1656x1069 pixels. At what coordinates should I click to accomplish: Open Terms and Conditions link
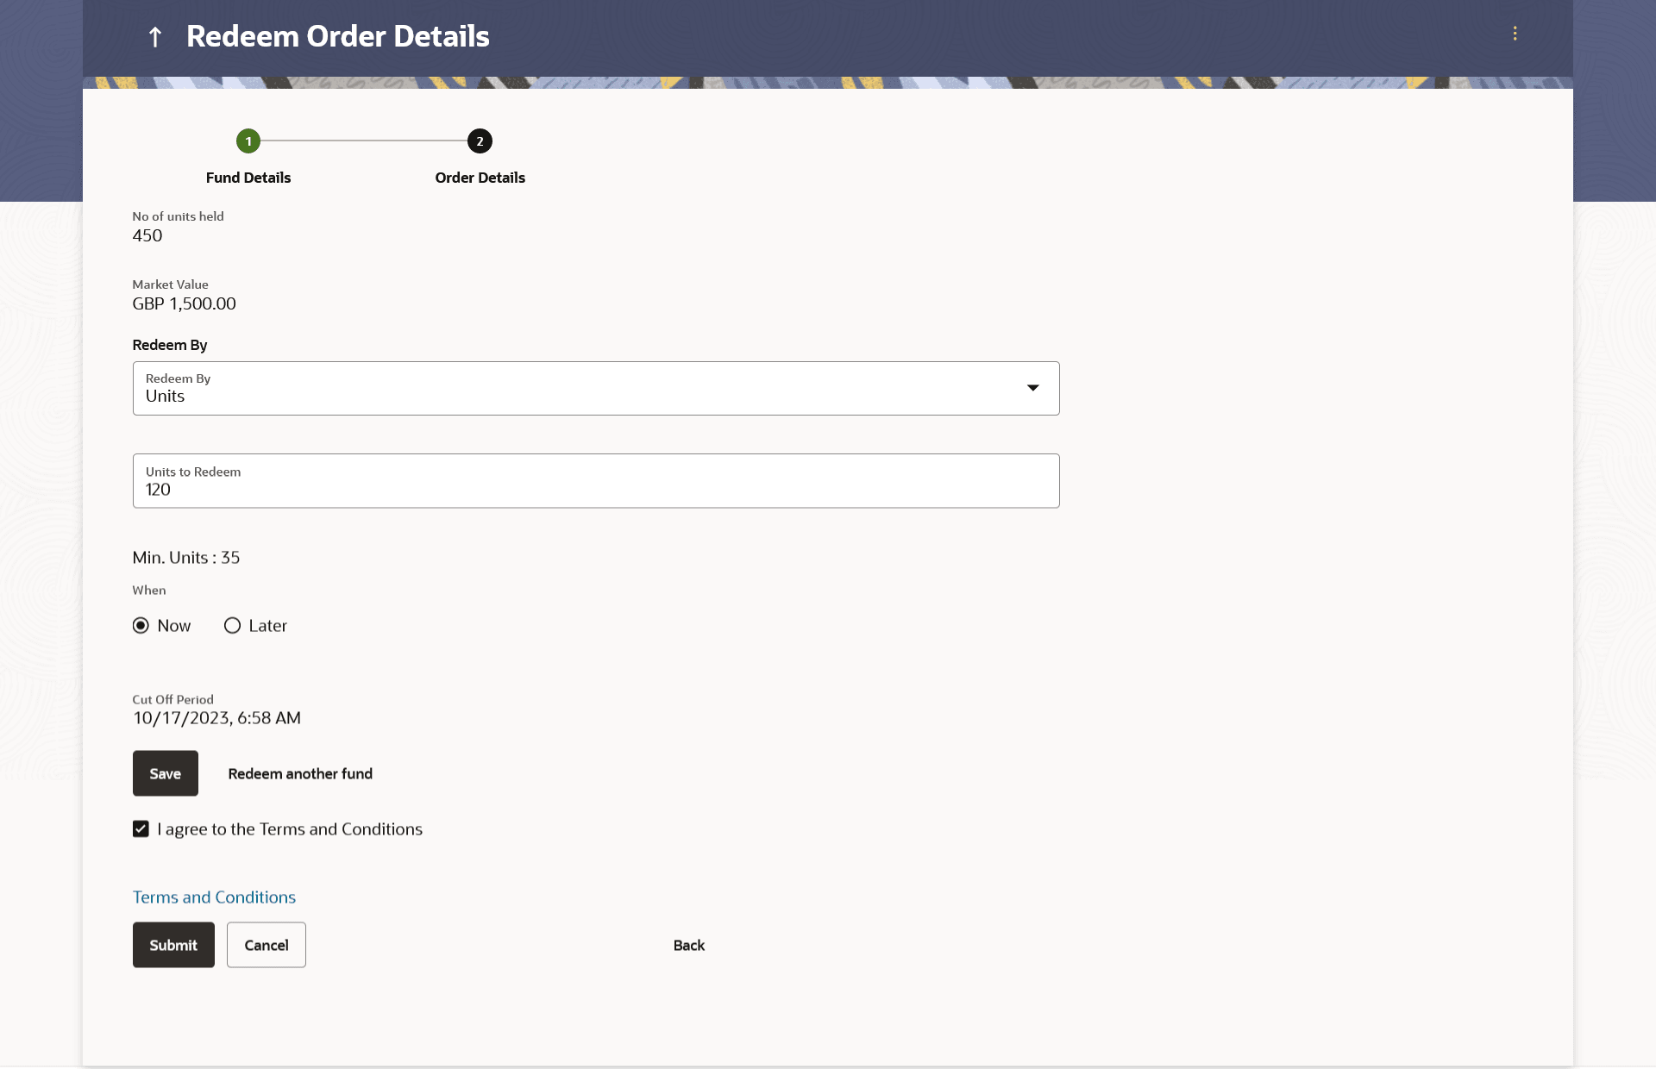click(x=214, y=897)
